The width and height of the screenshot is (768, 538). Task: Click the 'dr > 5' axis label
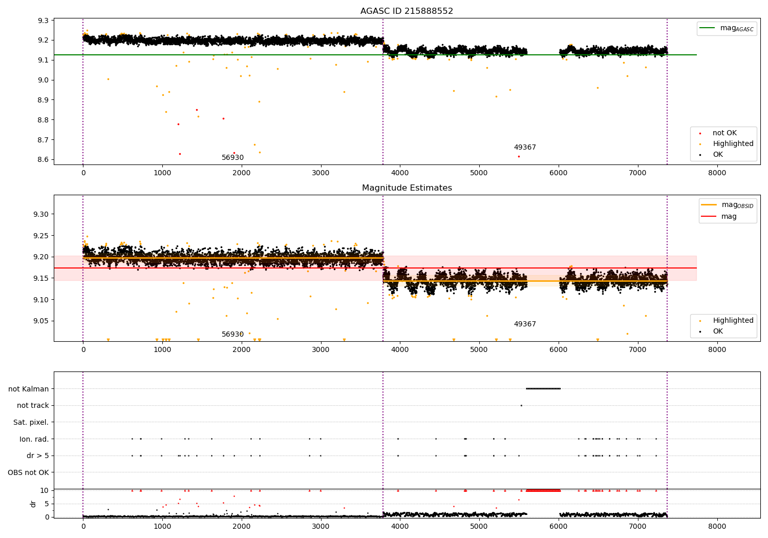[x=38, y=456]
